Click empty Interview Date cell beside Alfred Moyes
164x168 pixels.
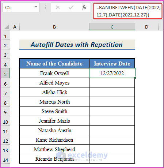pyautogui.click(x=112, y=83)
